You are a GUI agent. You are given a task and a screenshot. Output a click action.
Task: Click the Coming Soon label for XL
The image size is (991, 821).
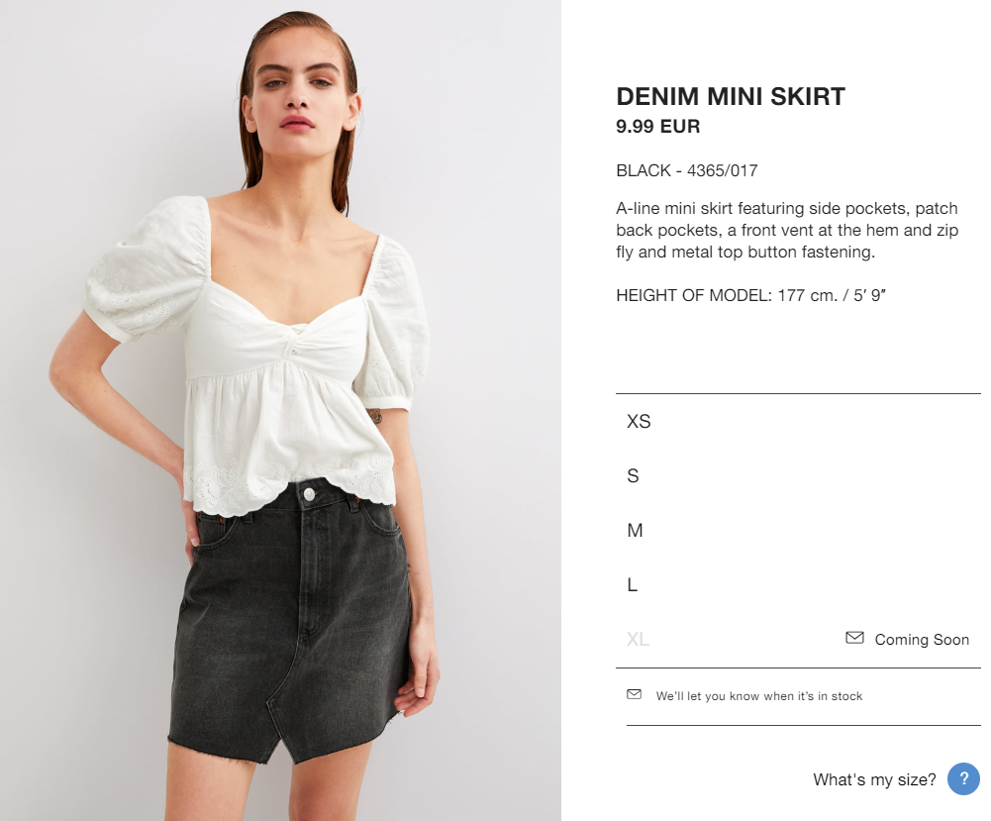click(922, 640)
